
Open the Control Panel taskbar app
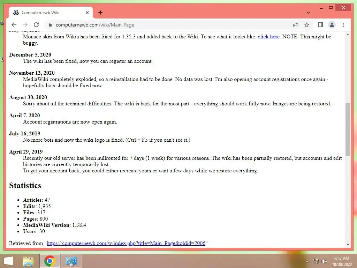pos(71,261)
